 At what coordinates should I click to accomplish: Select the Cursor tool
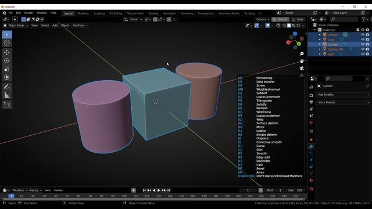click(7, 43)
